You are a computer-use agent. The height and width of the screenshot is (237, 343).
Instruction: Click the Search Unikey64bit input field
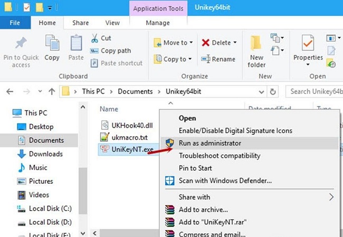315,92
